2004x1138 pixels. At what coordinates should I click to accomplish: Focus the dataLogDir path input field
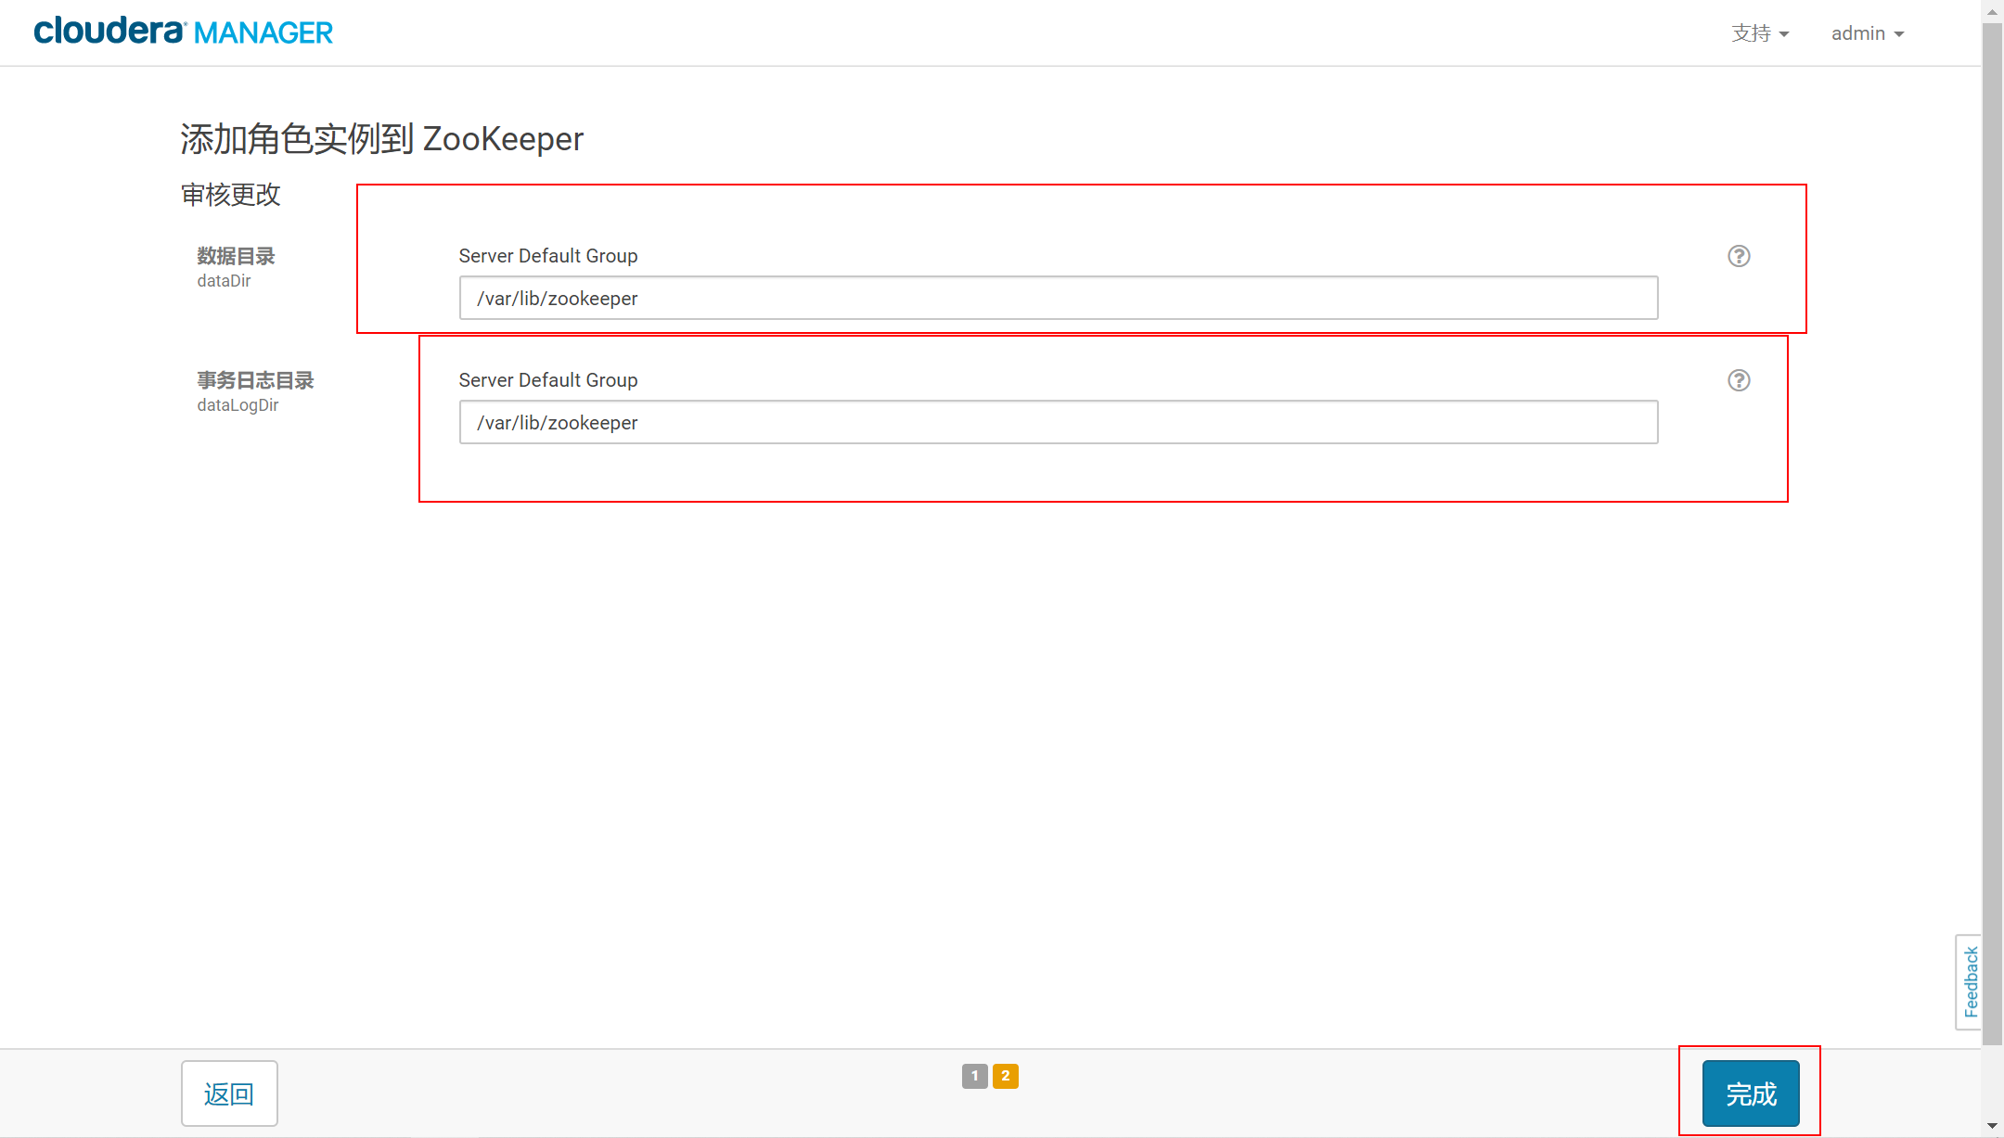pyautogui.click(x=1058, y=422)
